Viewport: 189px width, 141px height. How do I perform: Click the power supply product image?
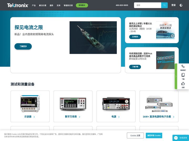click(x=116, y=104)
